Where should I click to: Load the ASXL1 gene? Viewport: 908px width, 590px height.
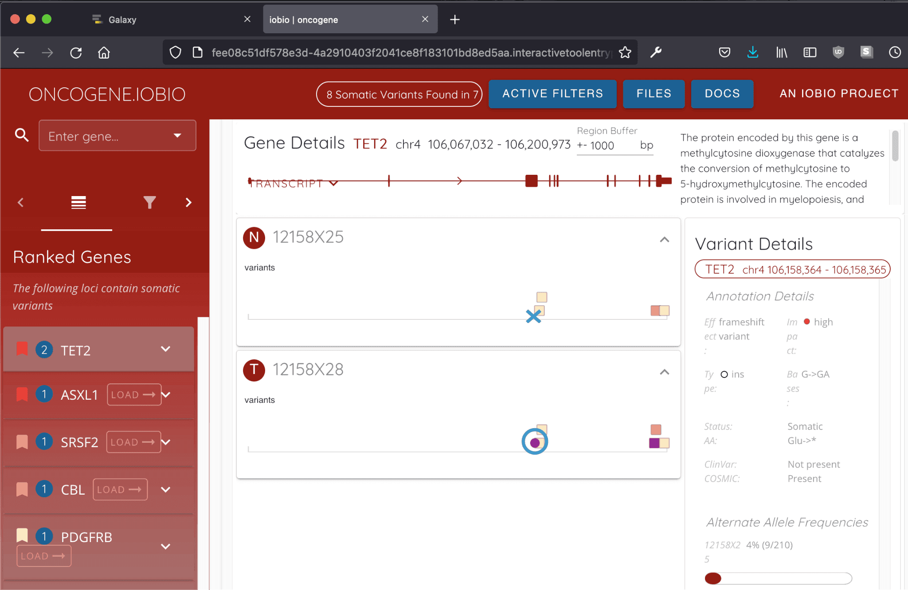(134, 394)
